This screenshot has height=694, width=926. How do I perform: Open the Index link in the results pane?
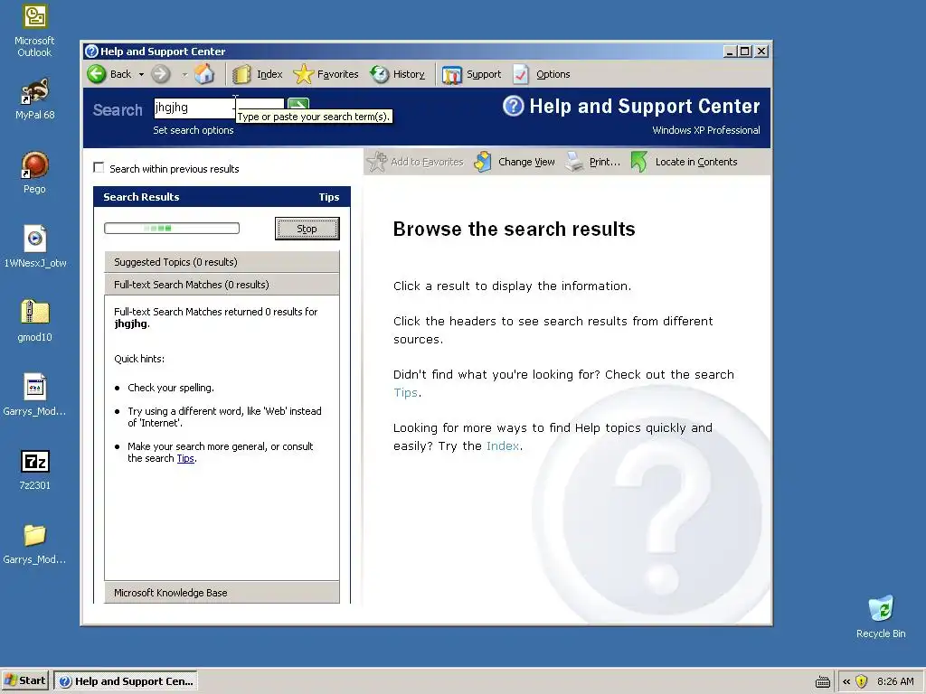tap(503, 445)
